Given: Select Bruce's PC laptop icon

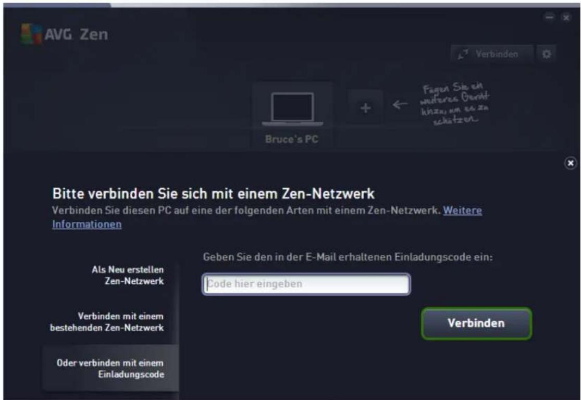Looking at the screenshot, I should 292,109.
